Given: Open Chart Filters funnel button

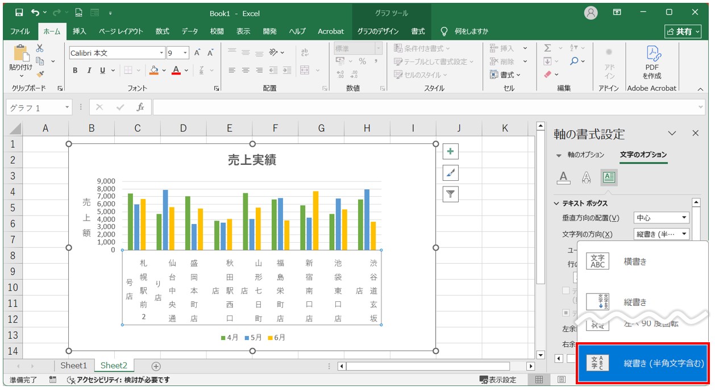Looking at the screenshot, I should click(450, 194).
